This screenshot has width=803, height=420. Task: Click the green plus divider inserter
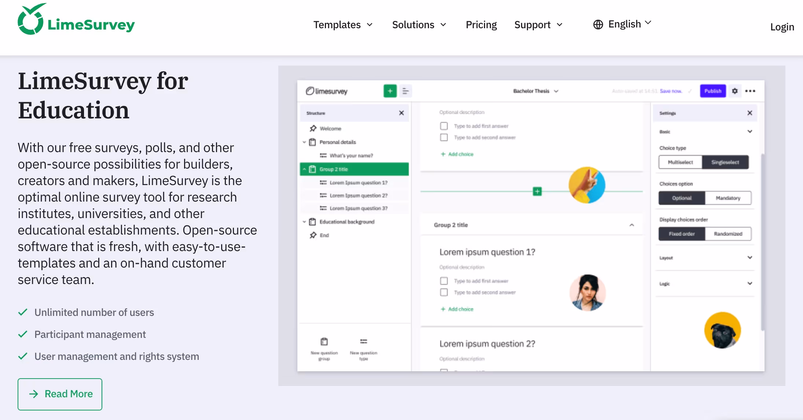coord(537,191)
